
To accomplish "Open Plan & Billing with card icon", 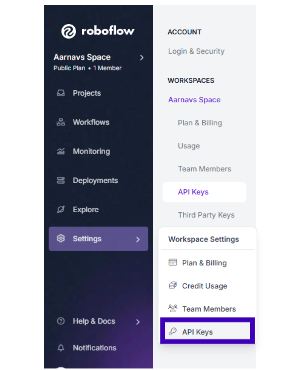I will [x=204, y=263].
